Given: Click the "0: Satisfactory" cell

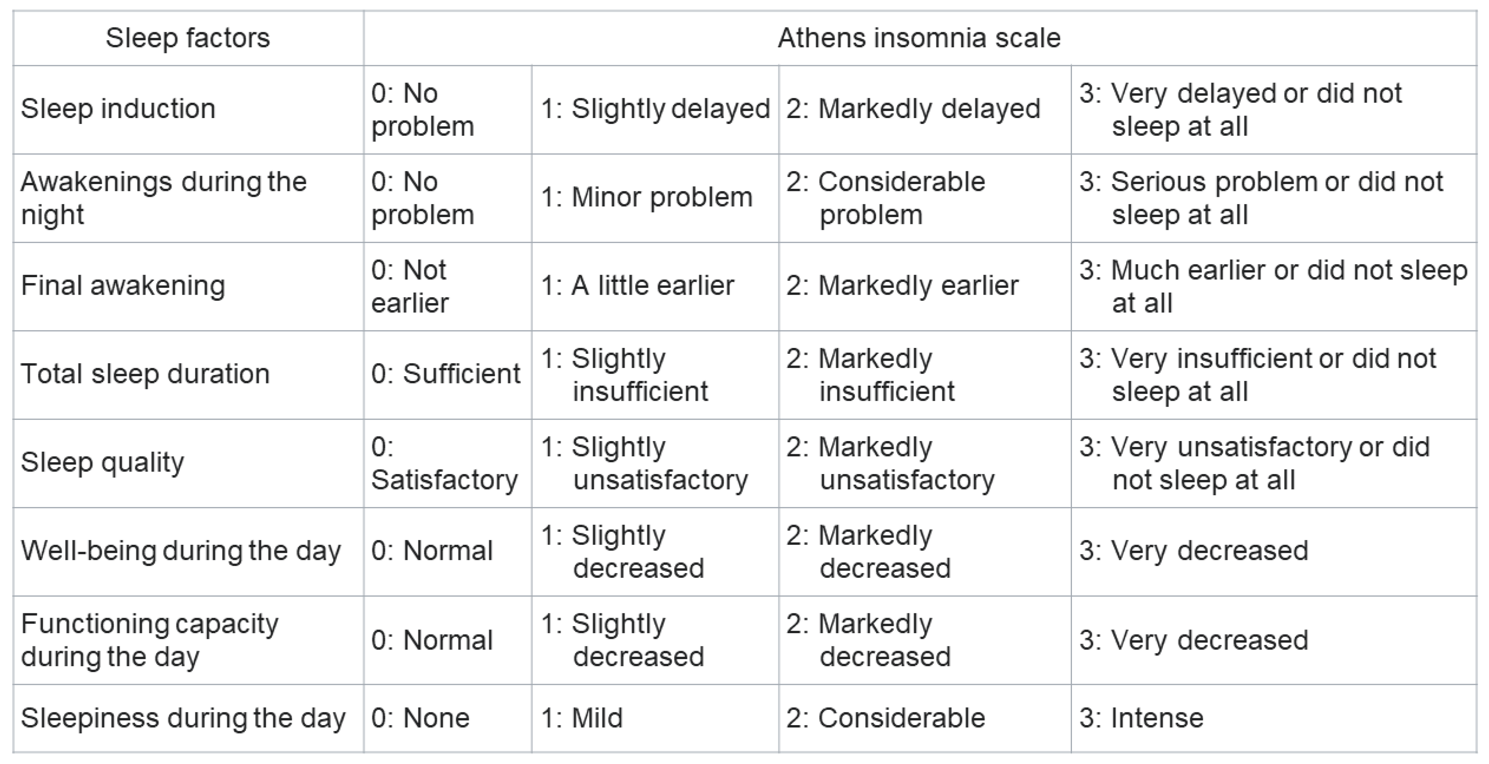Looking at the screenshot, I should click(x=444, y=463).
